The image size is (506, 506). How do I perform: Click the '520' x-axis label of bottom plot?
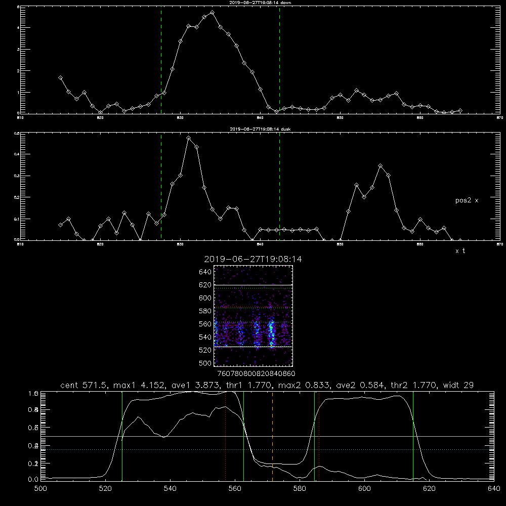click(x=105, y=489)
